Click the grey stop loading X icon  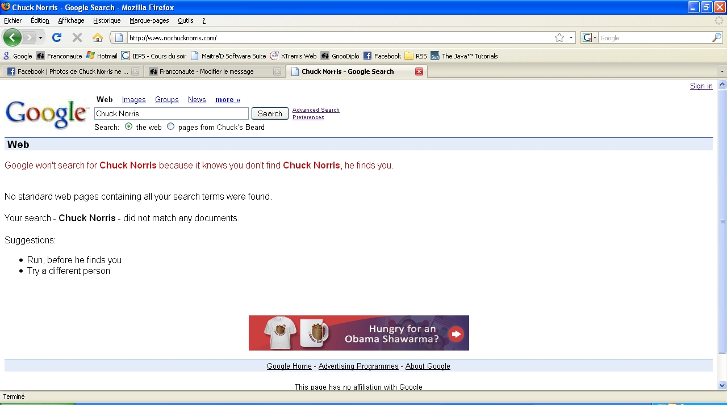pyautogui.click(x=77, y=38)
